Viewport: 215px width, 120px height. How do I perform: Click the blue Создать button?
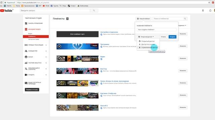point(172,37)
